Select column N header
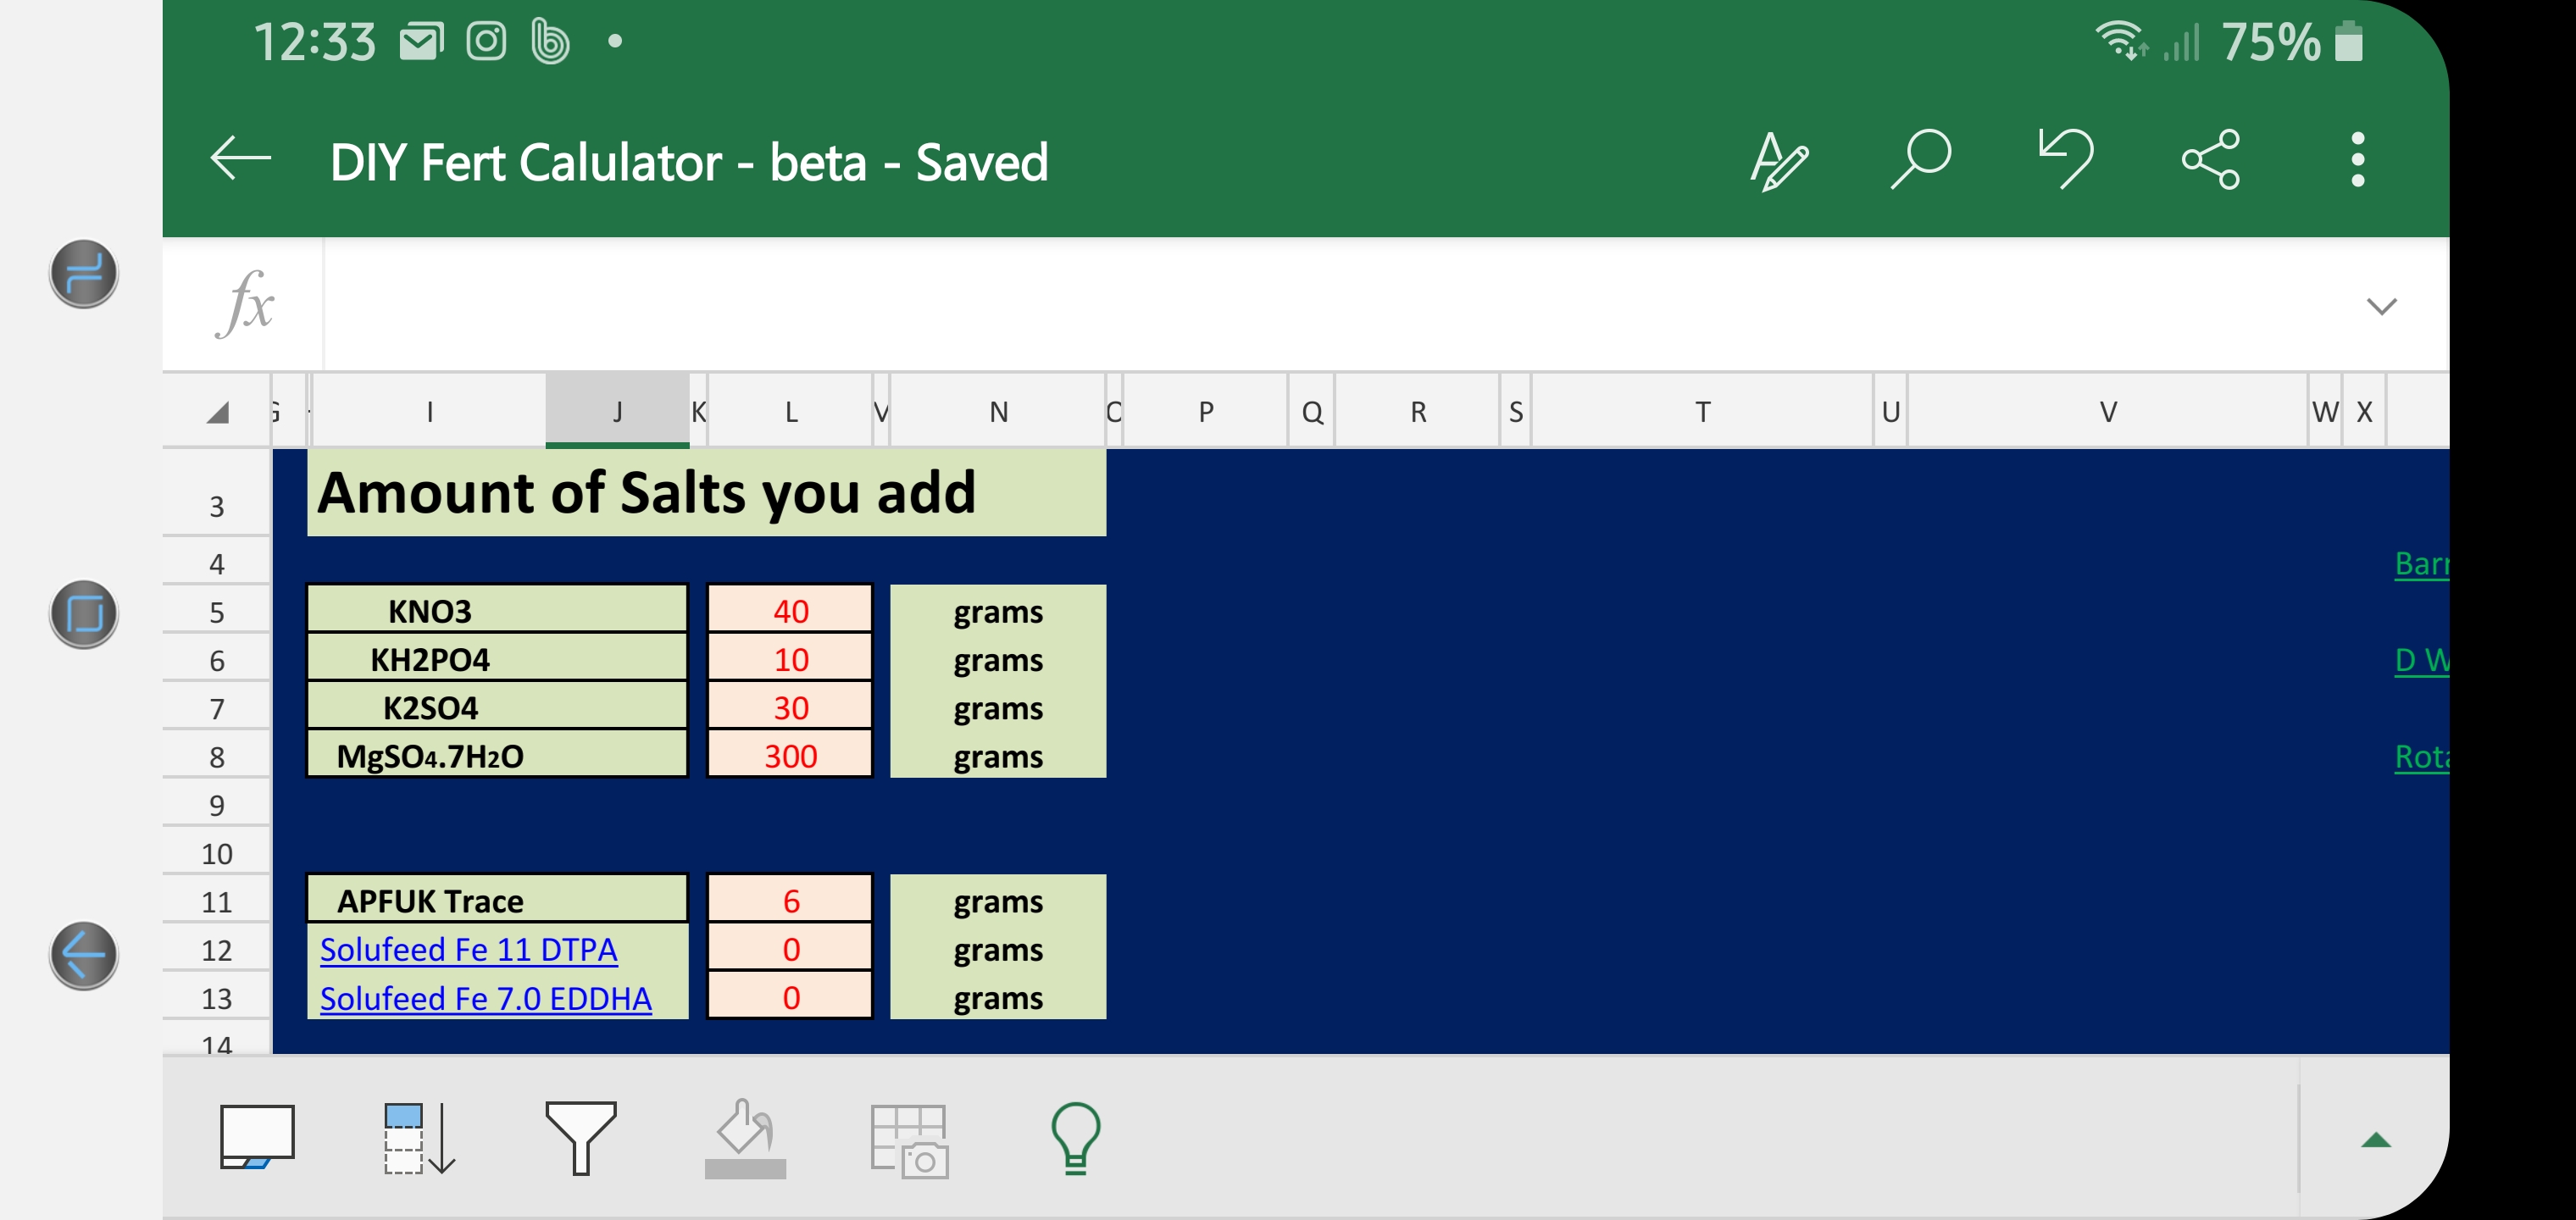Viewport: 2576px width, 1220px height. (x=998, y=411)
